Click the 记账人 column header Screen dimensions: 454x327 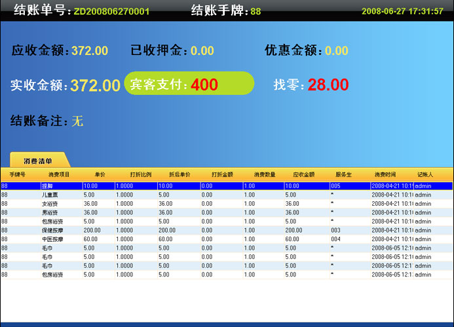[426, 175]
